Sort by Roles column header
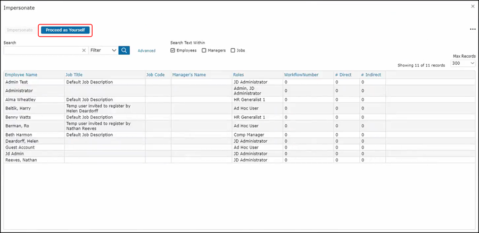Viewport: 479px width, 233px height. tap(238, 75)
